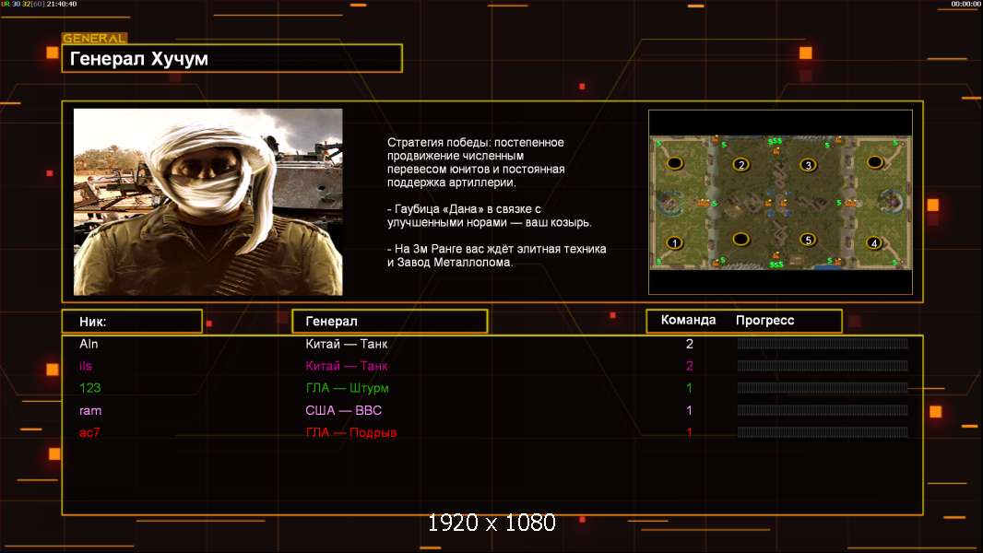
Task: Select the empty start slot in minimap's top-right corner
Action: (874, 163)
